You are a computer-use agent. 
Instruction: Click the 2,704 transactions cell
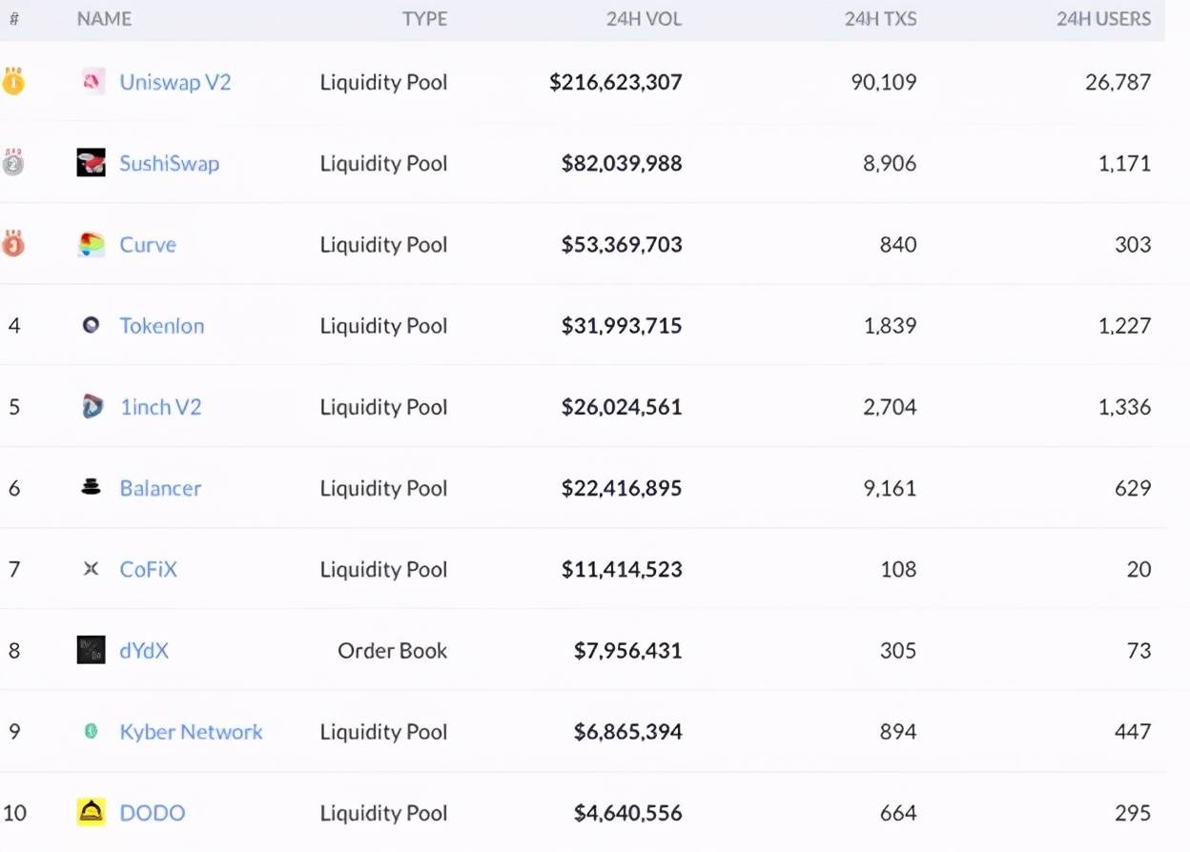(891, 407)
